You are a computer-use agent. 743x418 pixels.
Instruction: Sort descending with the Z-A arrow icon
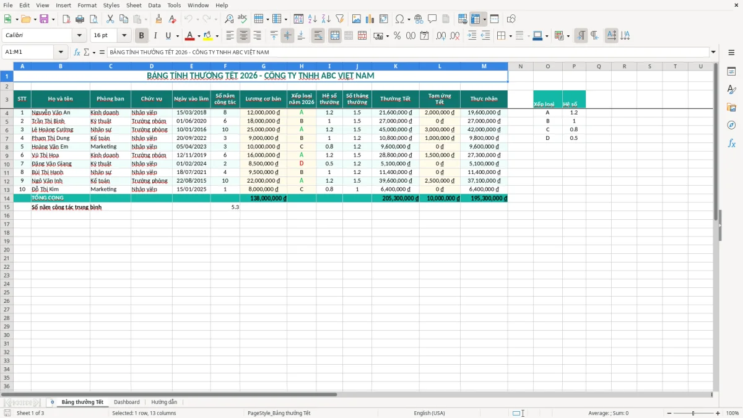[x=326, y=19]
